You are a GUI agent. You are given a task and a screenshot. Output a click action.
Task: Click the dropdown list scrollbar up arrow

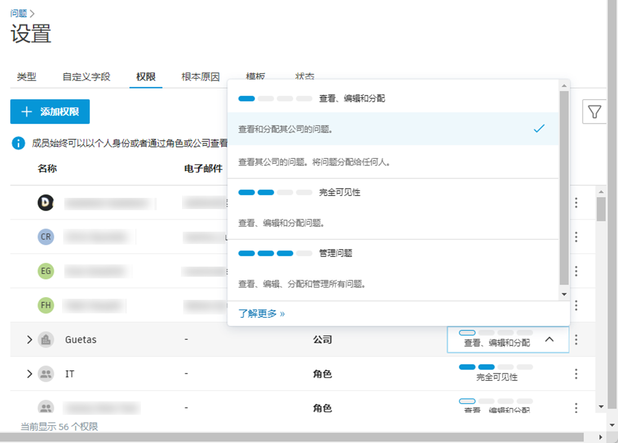click(564, 86)
